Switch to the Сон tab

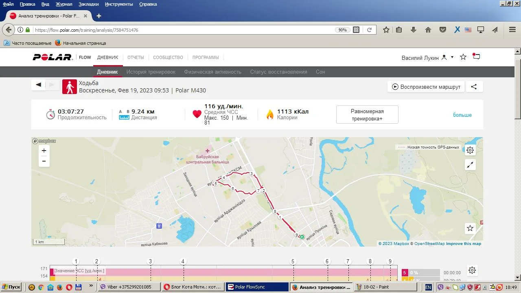(x=320, y=72)
